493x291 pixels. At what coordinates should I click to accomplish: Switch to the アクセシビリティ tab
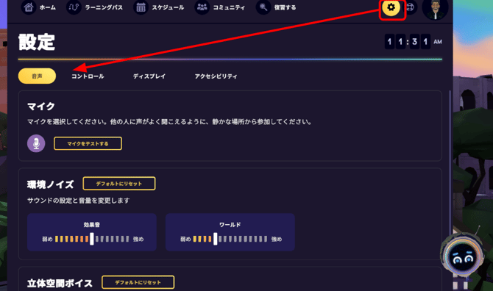(216, 76)
